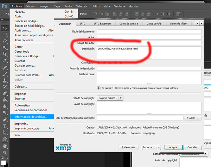This screenshot has height=167, width=211.
Task: Choose Guardar como in the Archivo menu
Action: 25,66
